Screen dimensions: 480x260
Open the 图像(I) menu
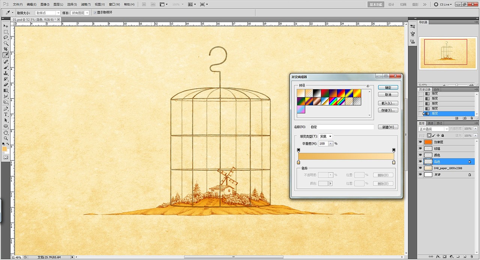[x=45, y=5]
